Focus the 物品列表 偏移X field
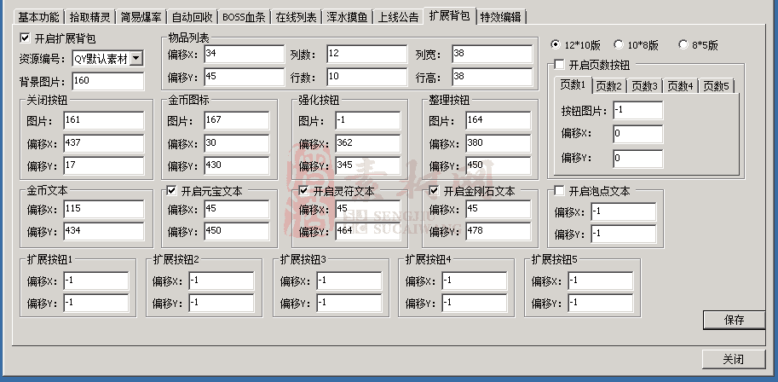The height and width of the screenshot is (382, 778). pyautogui.click(x=244, y=55)
